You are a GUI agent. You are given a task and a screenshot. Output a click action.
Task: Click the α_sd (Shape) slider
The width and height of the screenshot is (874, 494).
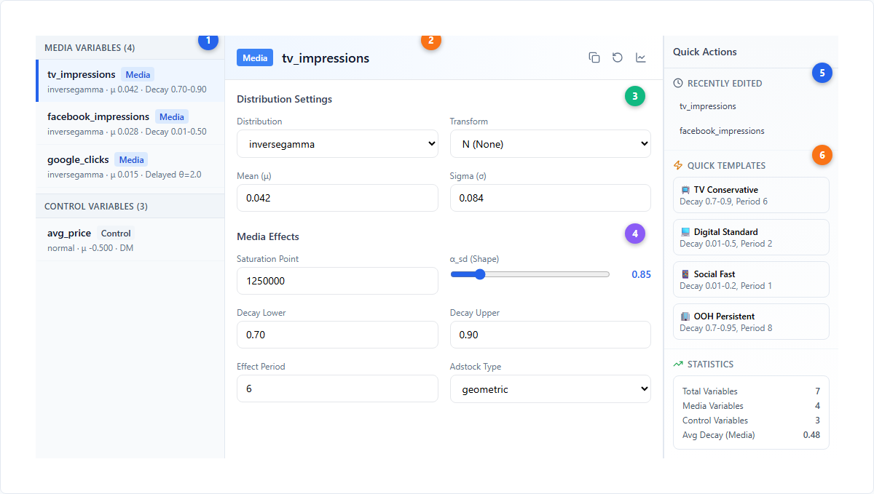pos(530,274)
